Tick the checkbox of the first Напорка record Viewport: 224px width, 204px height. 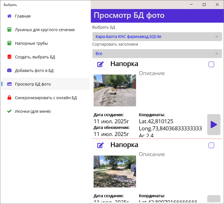[211, 64]
